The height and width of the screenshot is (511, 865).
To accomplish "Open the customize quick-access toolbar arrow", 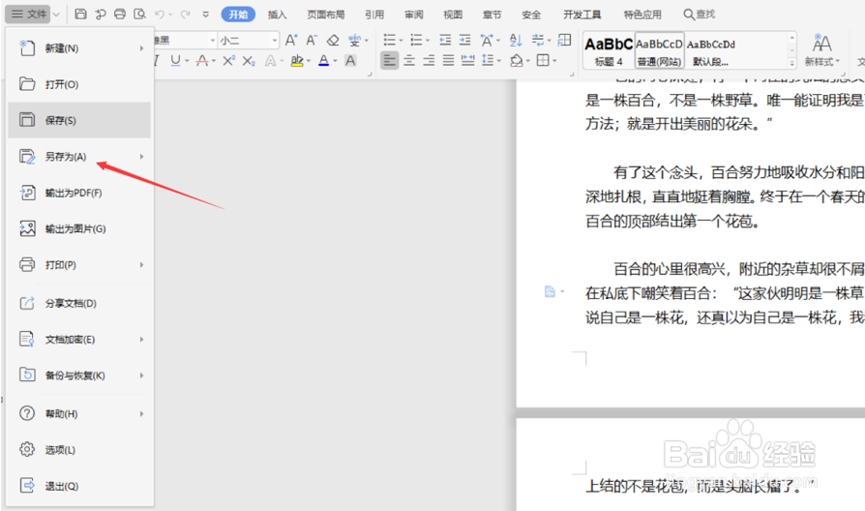I will 206,15.
